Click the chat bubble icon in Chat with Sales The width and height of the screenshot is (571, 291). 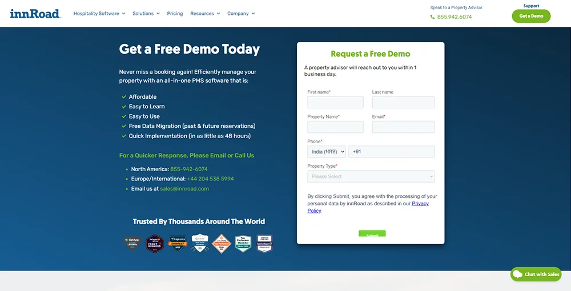tap(517, 274)
